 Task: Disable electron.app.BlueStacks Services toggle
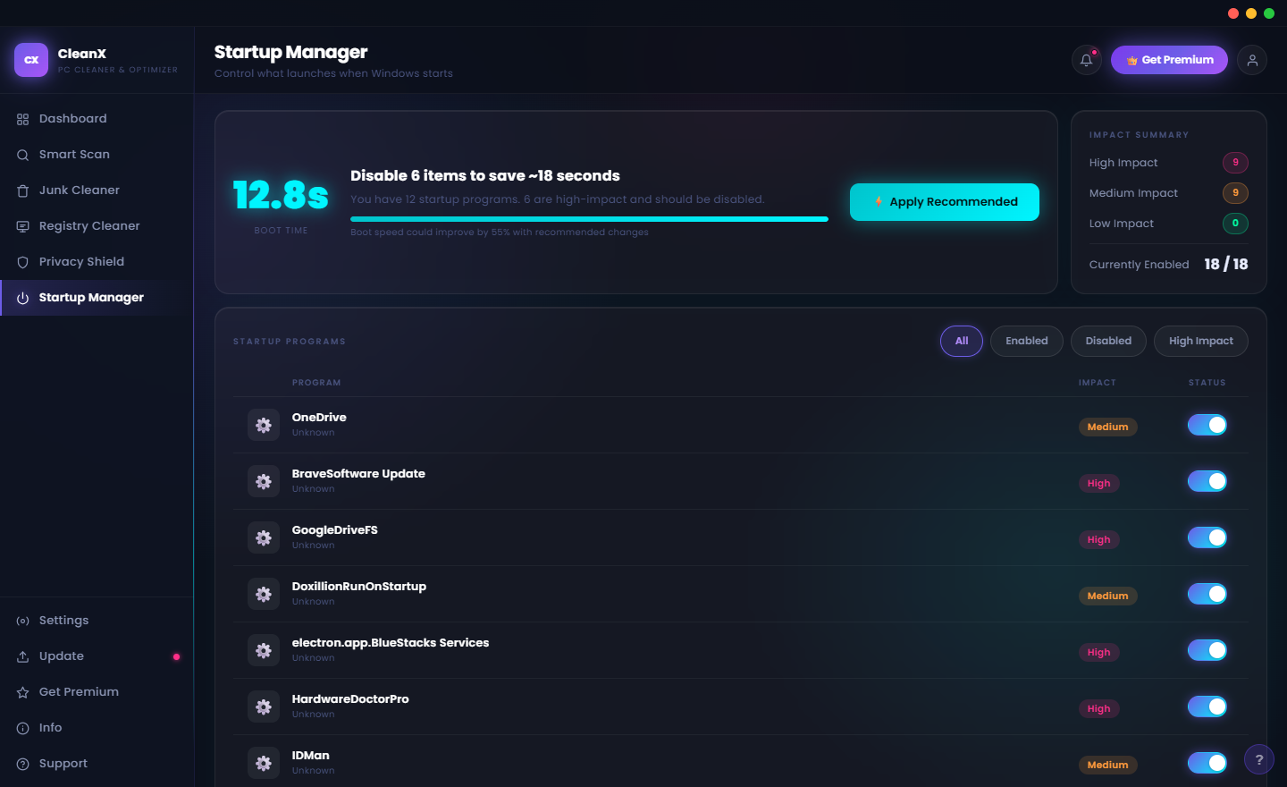[1207, 650]
